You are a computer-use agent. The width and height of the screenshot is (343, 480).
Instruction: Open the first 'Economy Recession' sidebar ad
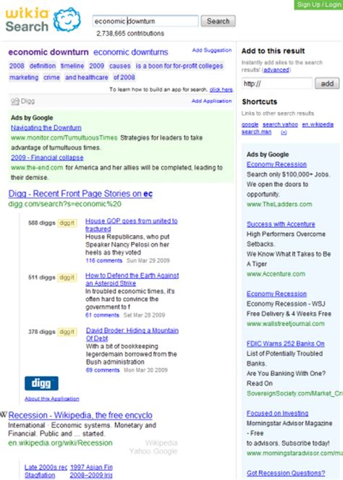coord(276,164)
